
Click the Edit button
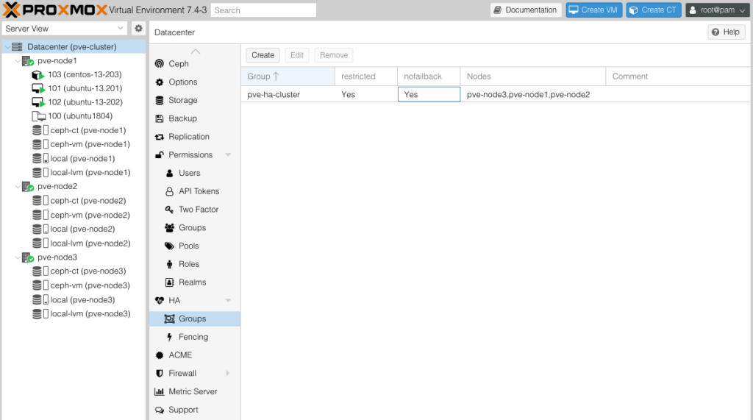[297, 55]
